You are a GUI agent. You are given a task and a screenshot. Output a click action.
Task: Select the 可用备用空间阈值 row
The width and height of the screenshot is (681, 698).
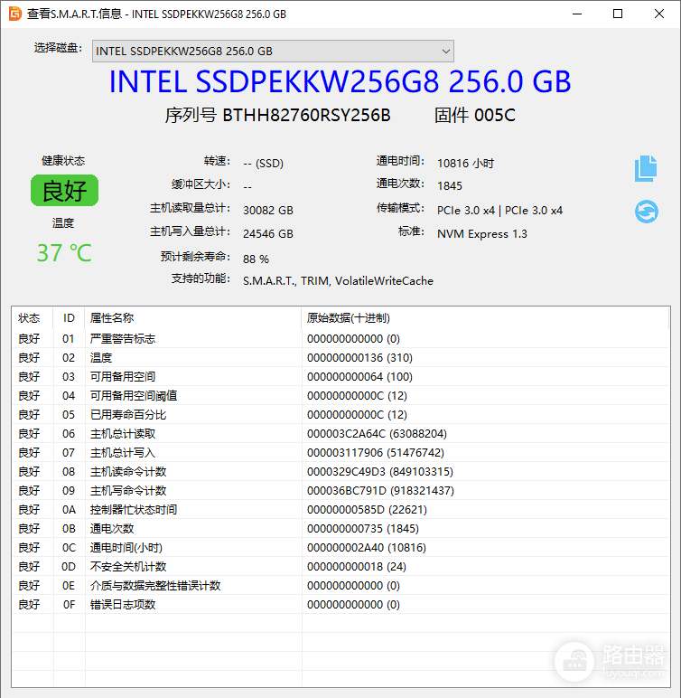pos(340,396)
